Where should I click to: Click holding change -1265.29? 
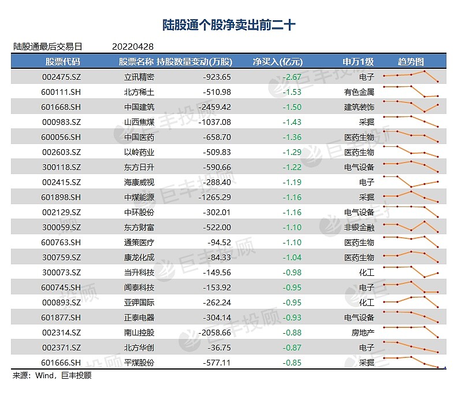click(x=215, y=197)
